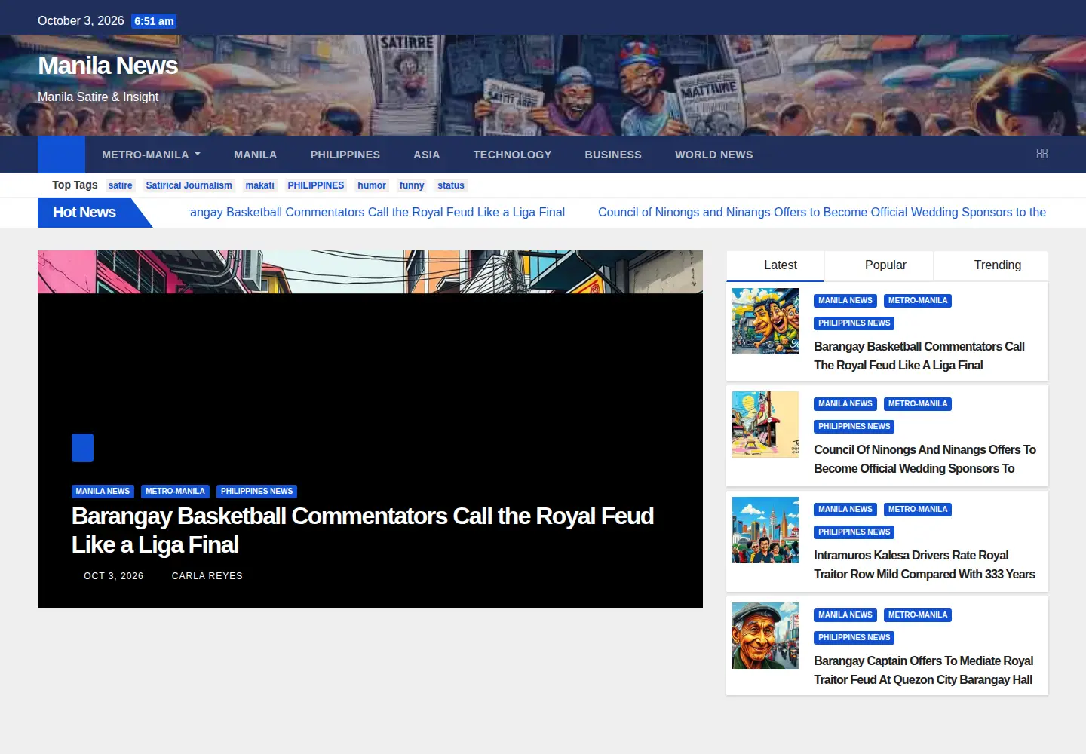Image resolution: width=1086 pixels, height=754 pixels.
Task: Click Metro-Manila badge on Kalesa Drivers card
Action: click(x=918, y=510)
